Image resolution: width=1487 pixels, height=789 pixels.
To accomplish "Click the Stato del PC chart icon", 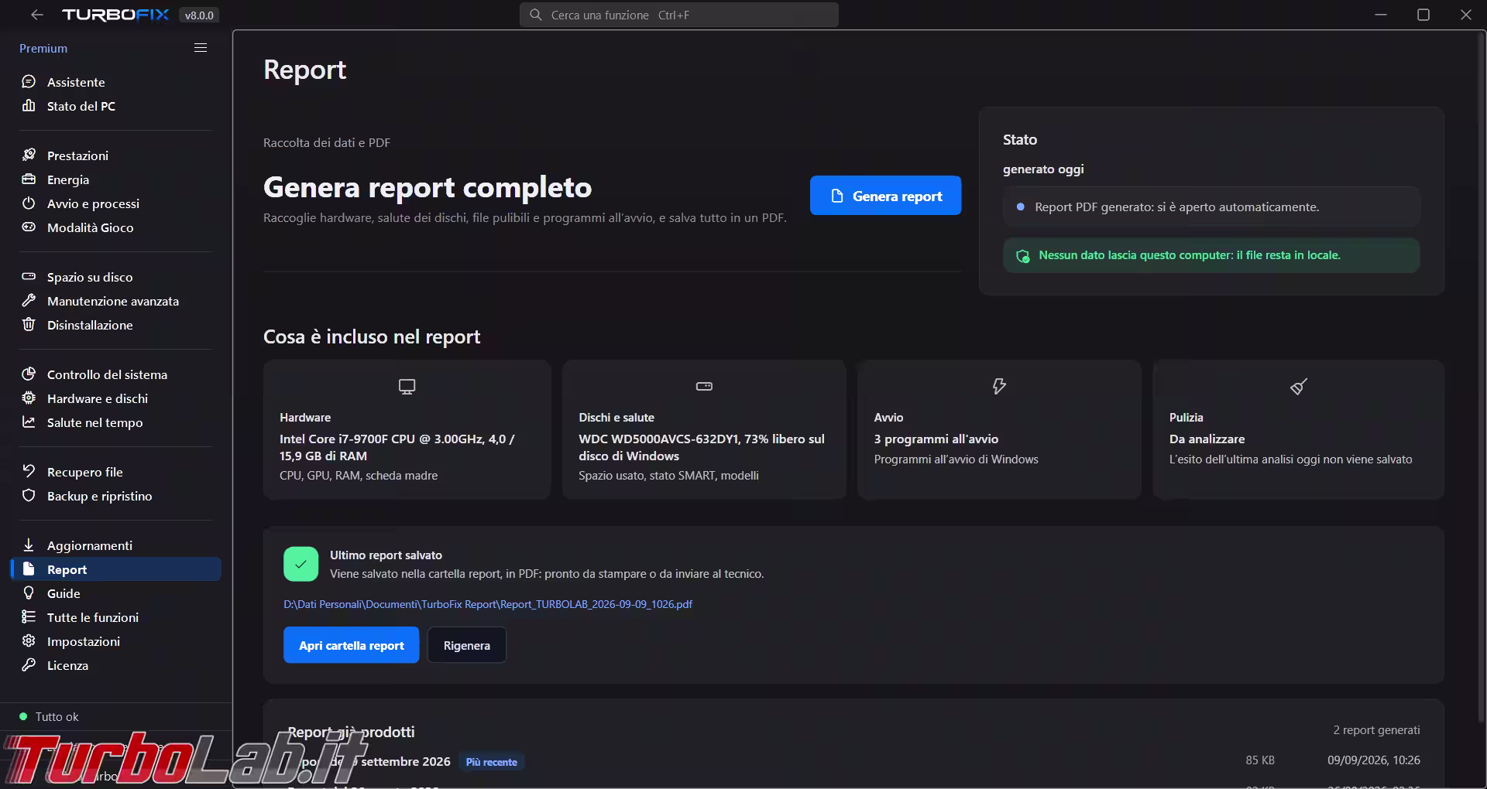I will pos(29,106).
